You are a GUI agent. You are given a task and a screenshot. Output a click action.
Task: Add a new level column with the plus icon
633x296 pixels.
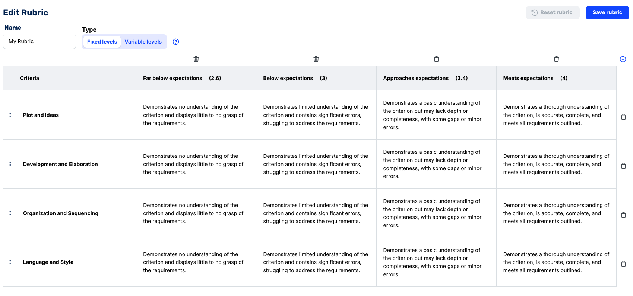point(622,59)
